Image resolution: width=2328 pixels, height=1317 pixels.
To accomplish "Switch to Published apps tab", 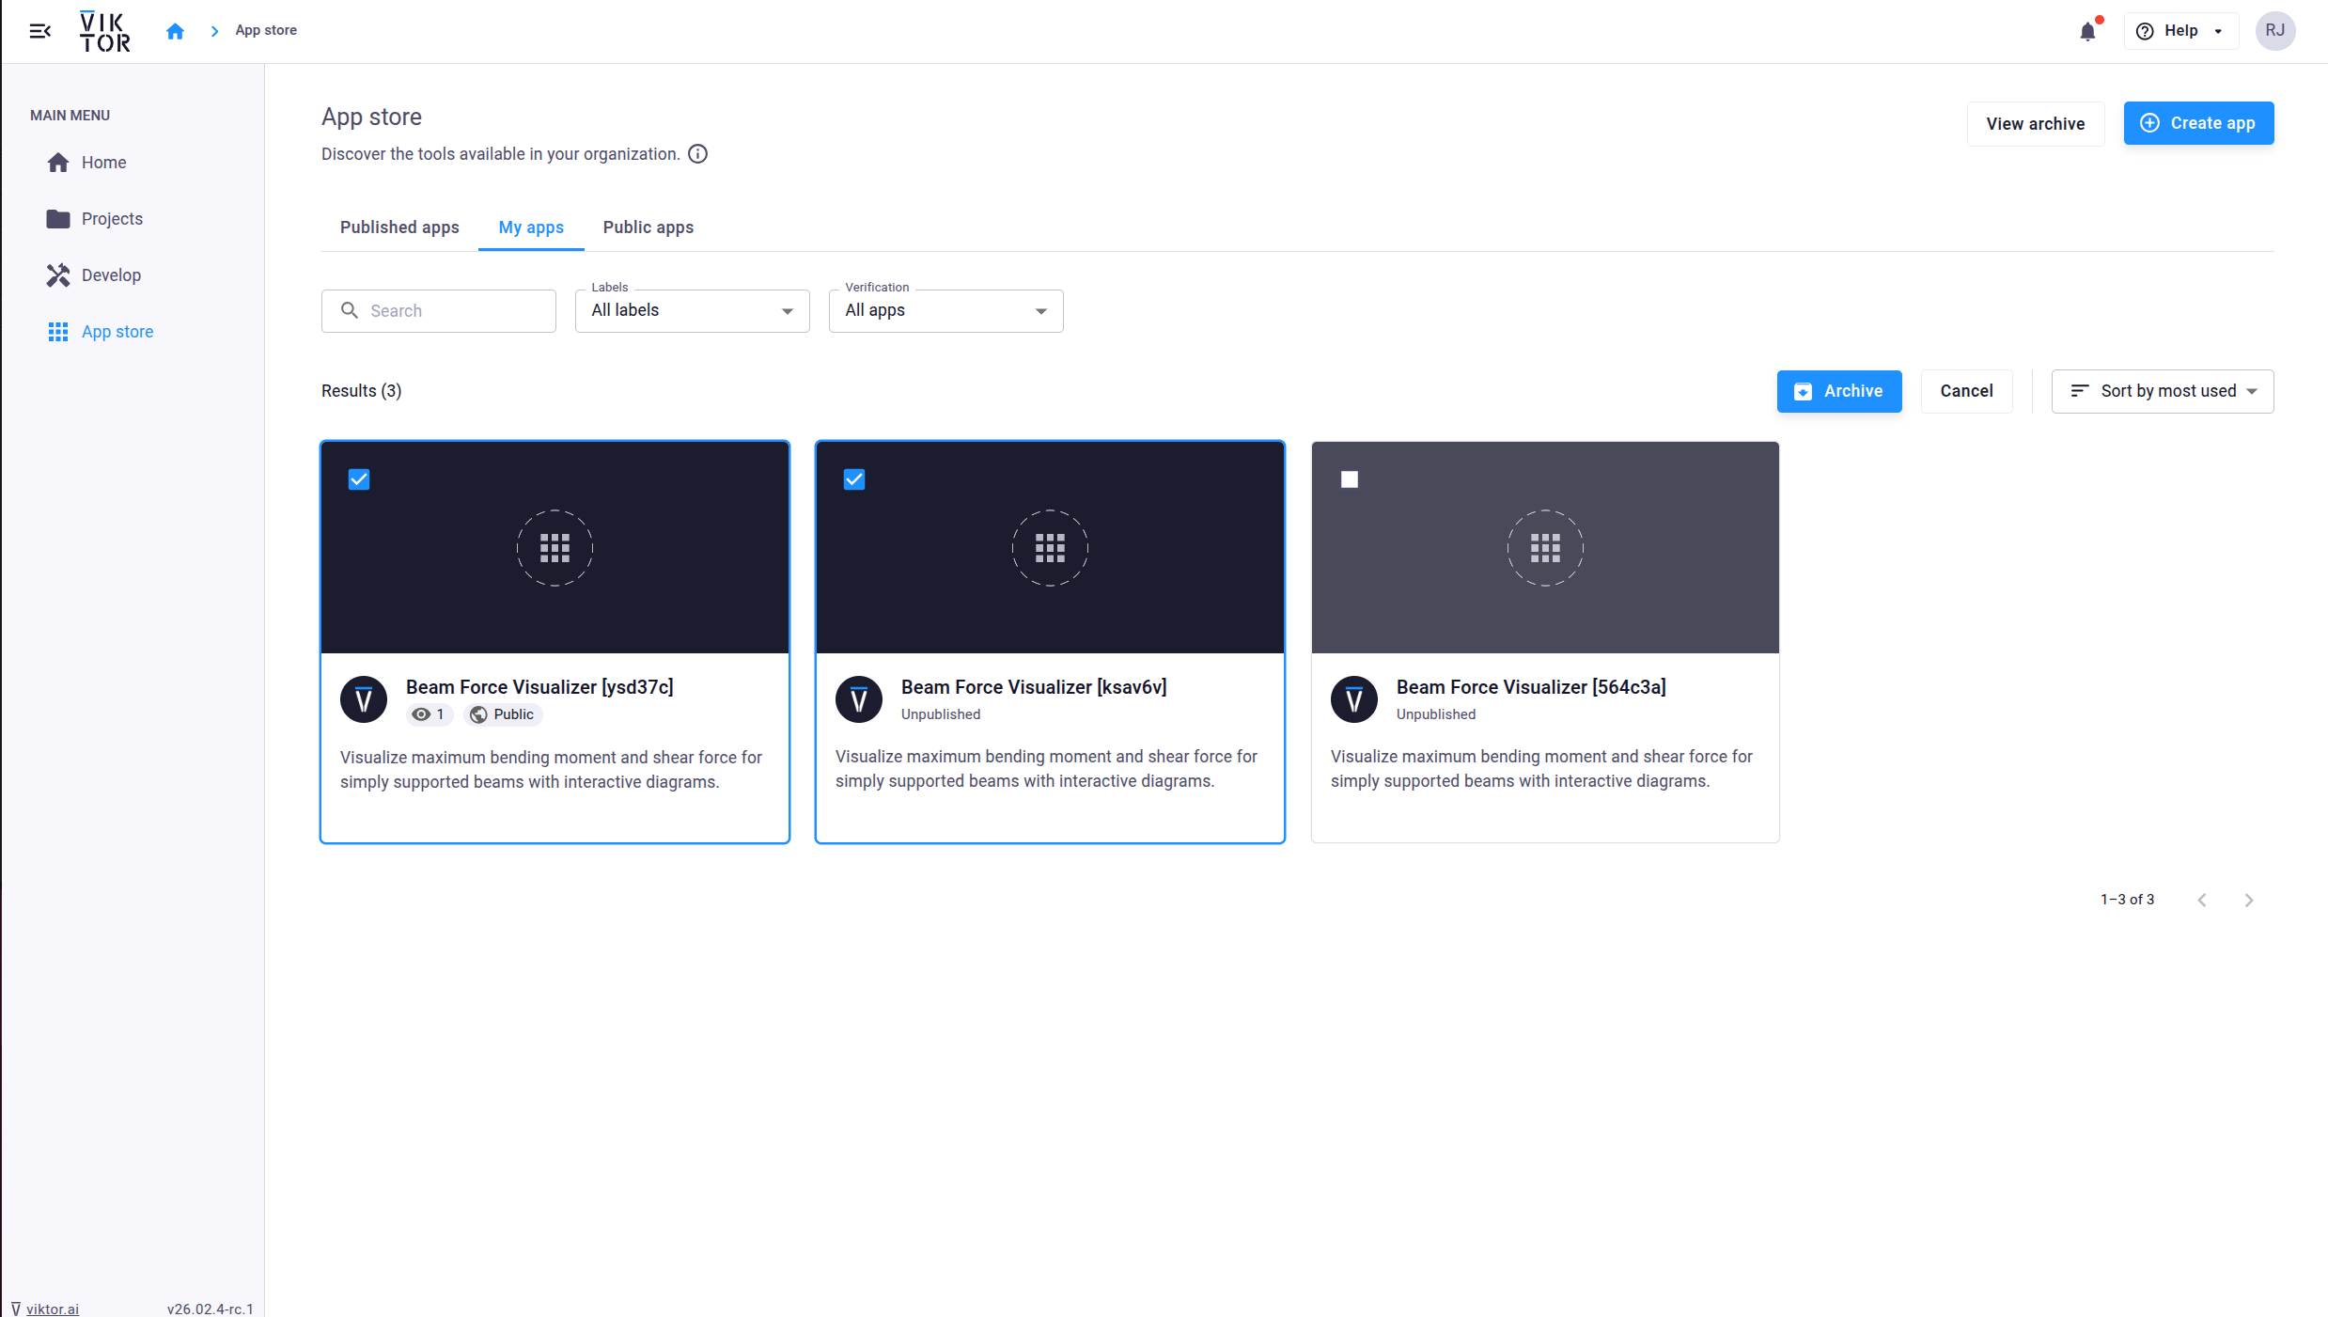I will [x=399, y=227].
